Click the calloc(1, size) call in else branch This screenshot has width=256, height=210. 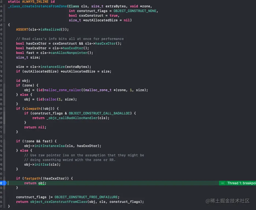[59, 99]
